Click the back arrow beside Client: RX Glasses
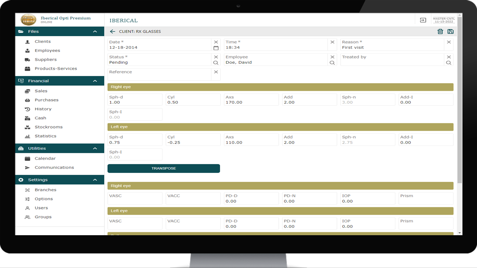The width and height of the screenshot is (477, 268). coord(113,32)
